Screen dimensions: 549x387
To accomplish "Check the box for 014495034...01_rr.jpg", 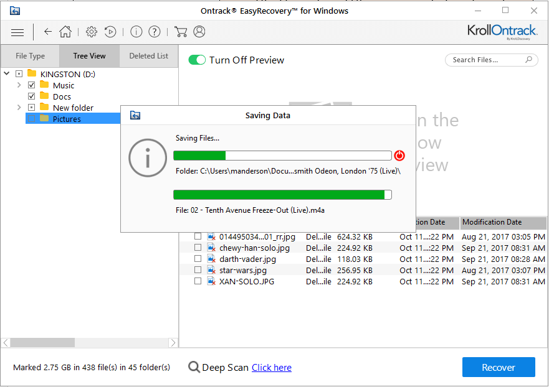I will tap(198, 236).
